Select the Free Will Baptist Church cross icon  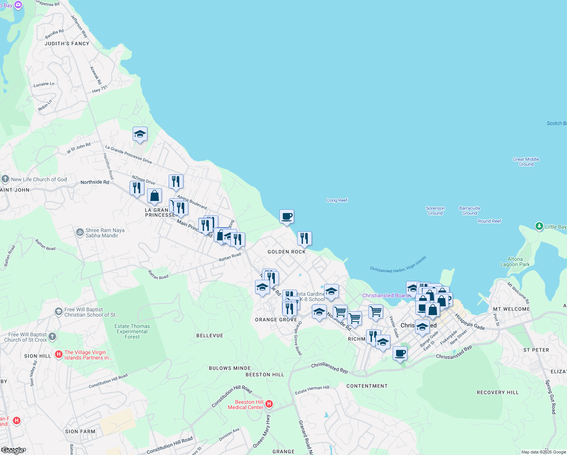52,336
